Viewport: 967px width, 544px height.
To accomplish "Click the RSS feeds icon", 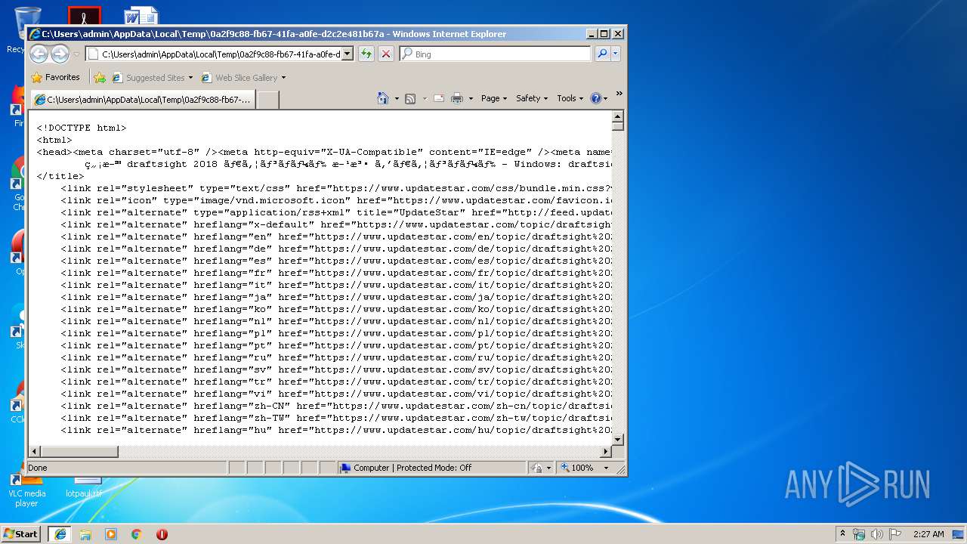I will 410,98.
